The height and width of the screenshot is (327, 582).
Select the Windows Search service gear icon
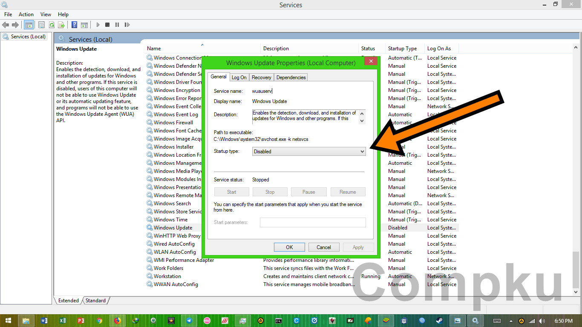pyautogui.click(x=150, y=204)
